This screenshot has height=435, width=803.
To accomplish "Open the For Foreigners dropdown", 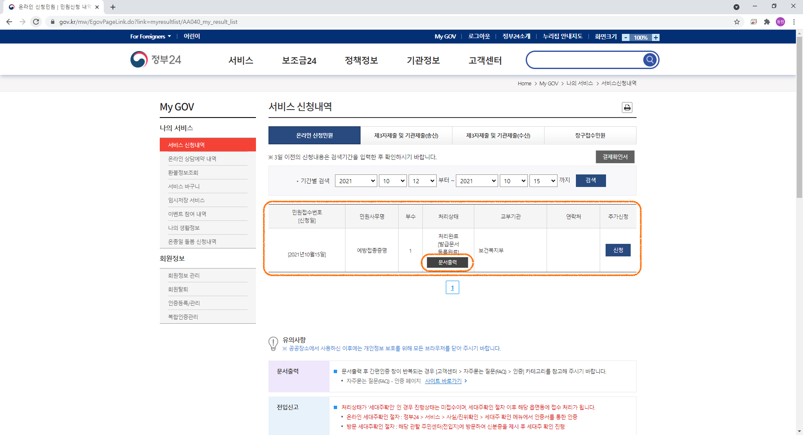I will tap(151, 36).
